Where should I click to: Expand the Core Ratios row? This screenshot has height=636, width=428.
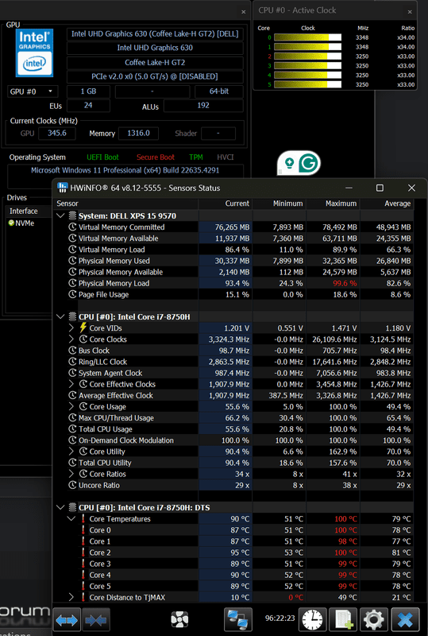point(71,474)
